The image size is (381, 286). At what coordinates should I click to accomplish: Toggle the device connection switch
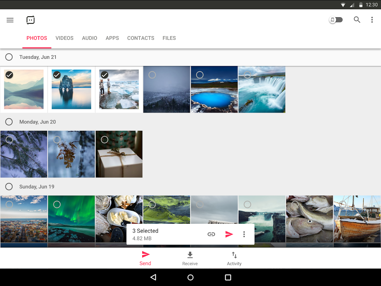pyautogui.click(x=336, y=20)
